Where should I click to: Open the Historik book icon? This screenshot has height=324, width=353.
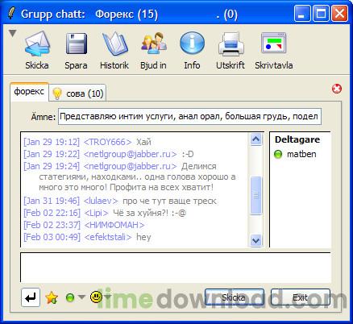coord(114,44)
